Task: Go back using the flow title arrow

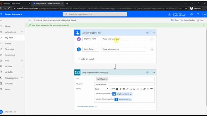Action: coord(30,20)
